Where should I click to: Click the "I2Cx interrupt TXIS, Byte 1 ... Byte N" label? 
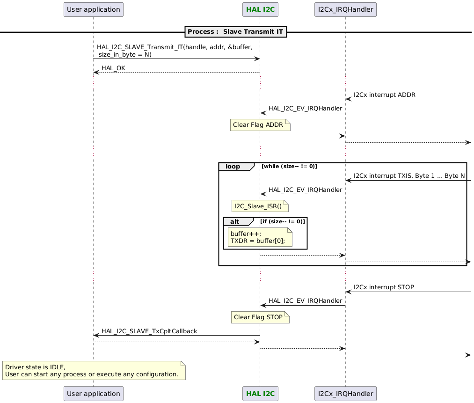click(x=408, y=176)
